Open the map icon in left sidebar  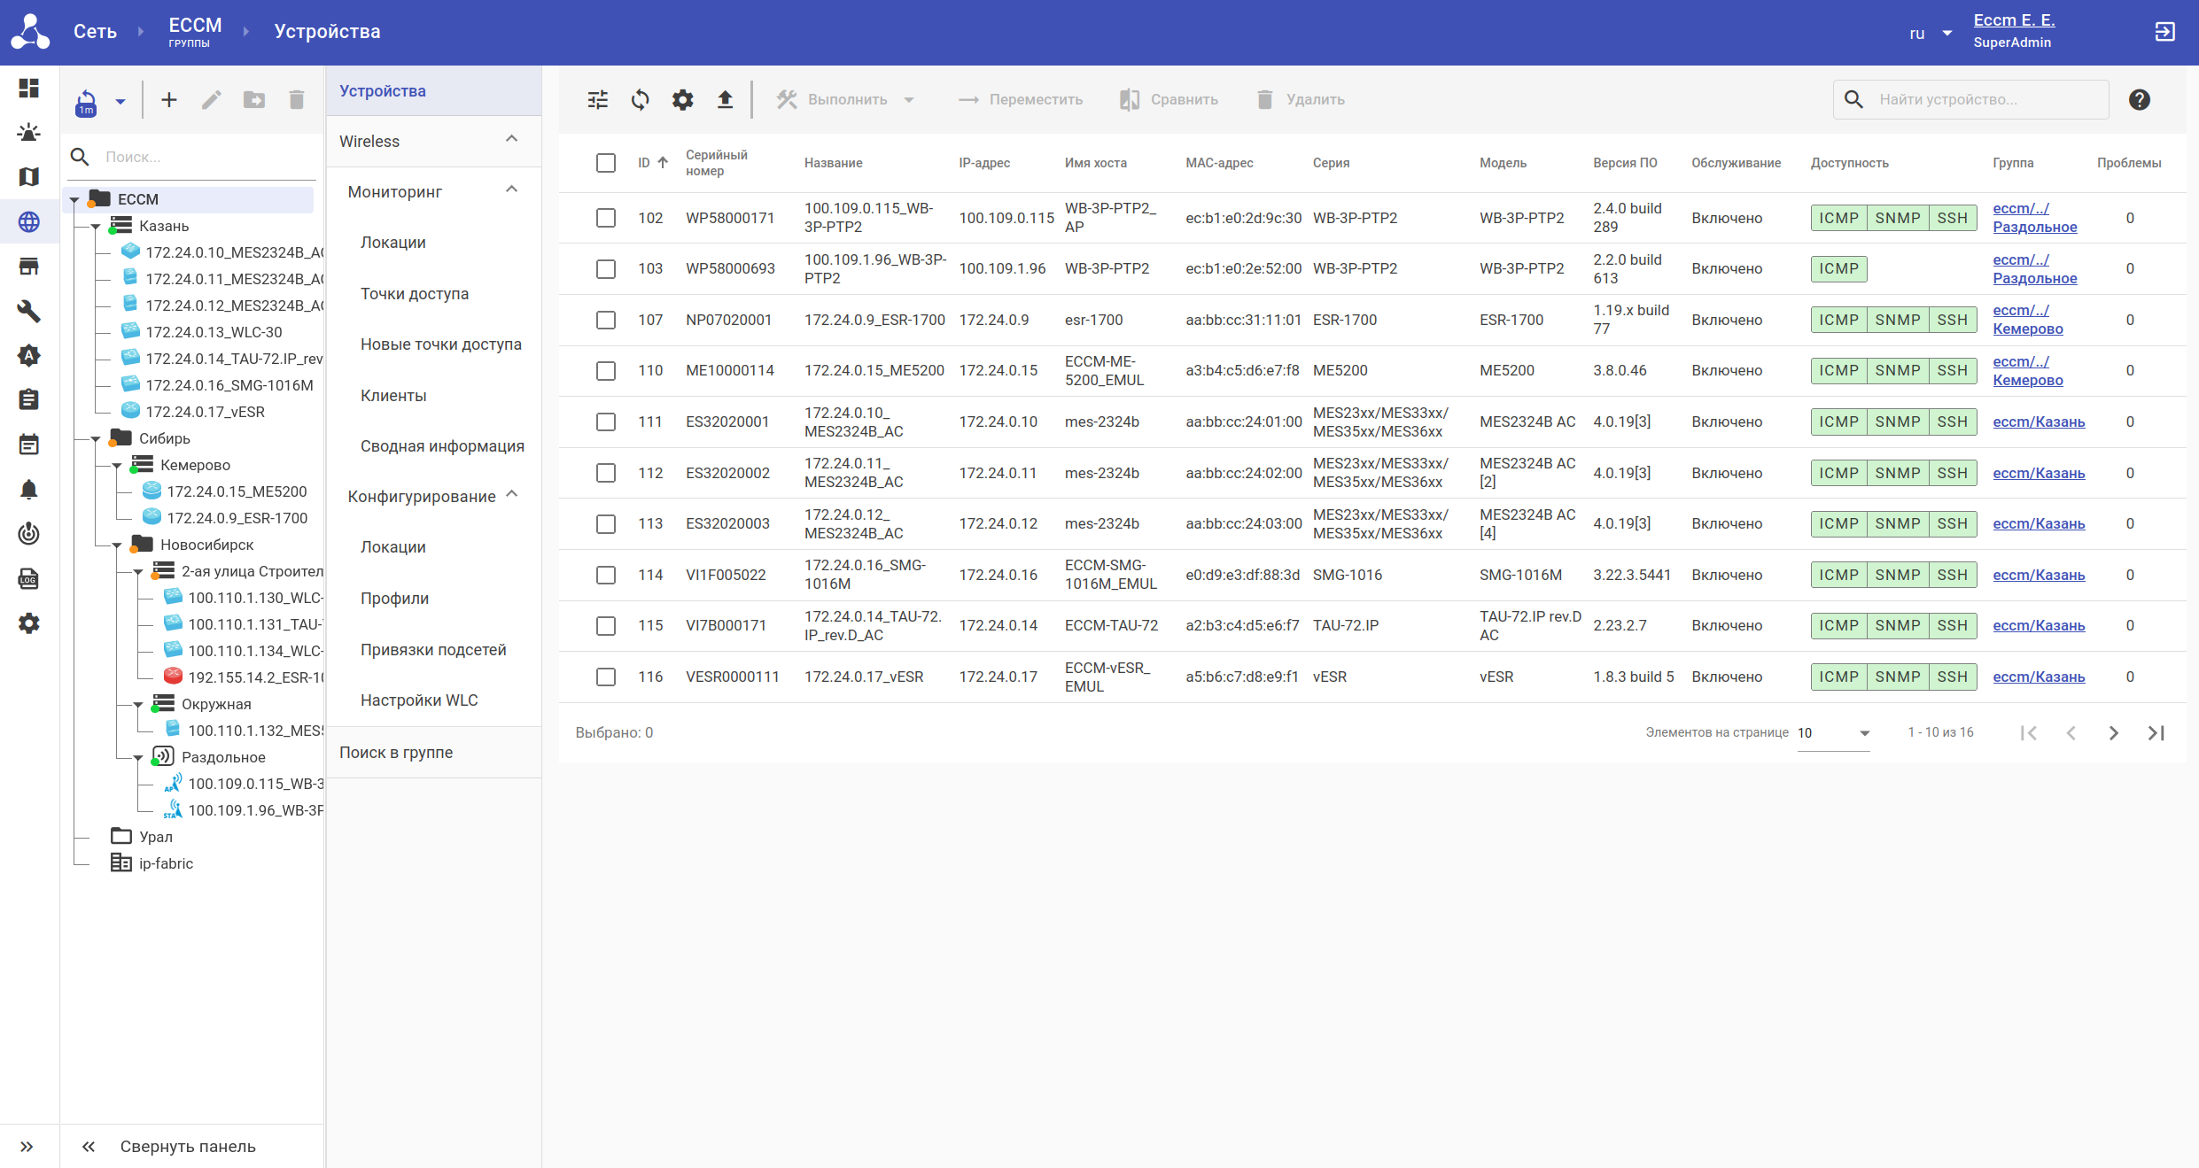(x=28, y=177)
